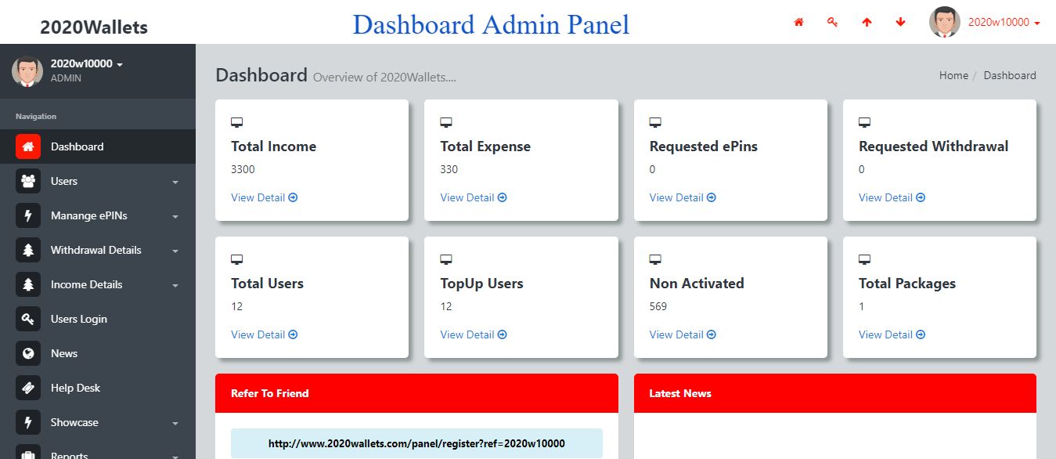Click the Showcase lightning icon
Screen dimensions: 1056x459
pyautogui.click(x=28, y=422)
